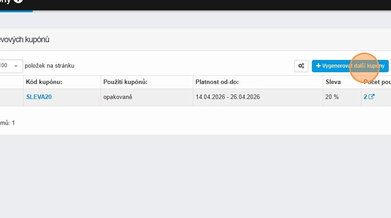Click Vygenerovat další kupóny button
The image size is (391, 218).
click(x=350, y=66)
